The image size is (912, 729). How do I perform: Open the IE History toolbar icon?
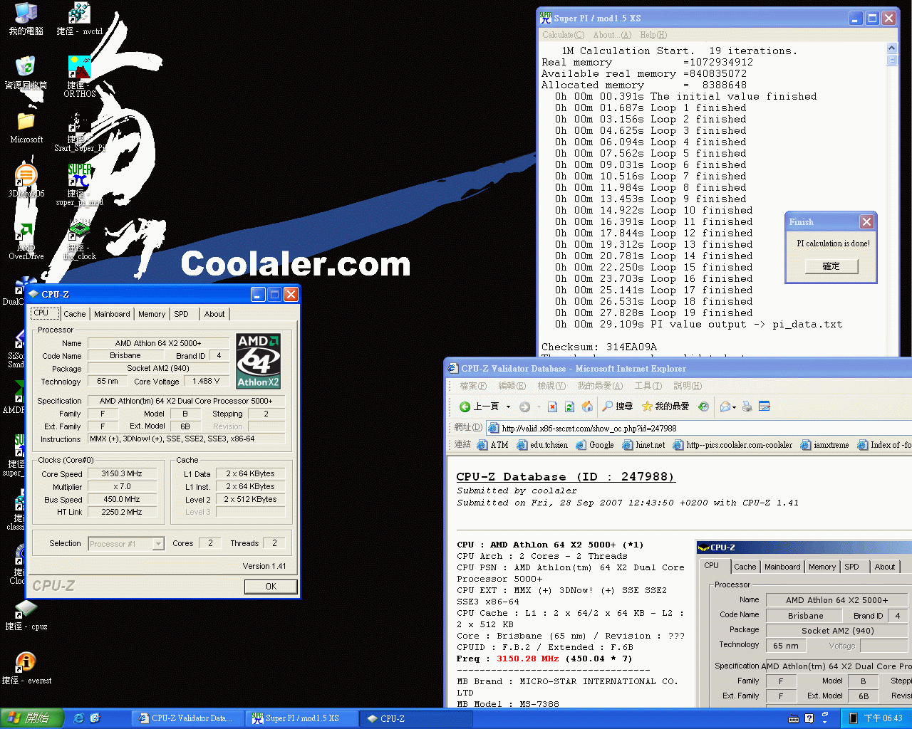[703, 407]
